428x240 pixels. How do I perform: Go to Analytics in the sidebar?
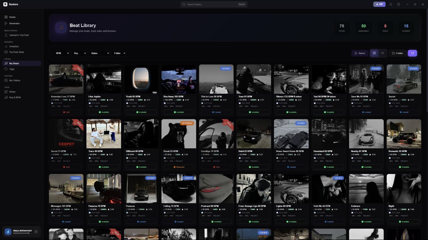(14, 46)
